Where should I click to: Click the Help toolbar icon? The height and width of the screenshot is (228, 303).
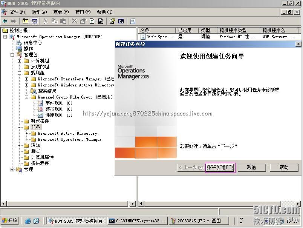[112, 21]
